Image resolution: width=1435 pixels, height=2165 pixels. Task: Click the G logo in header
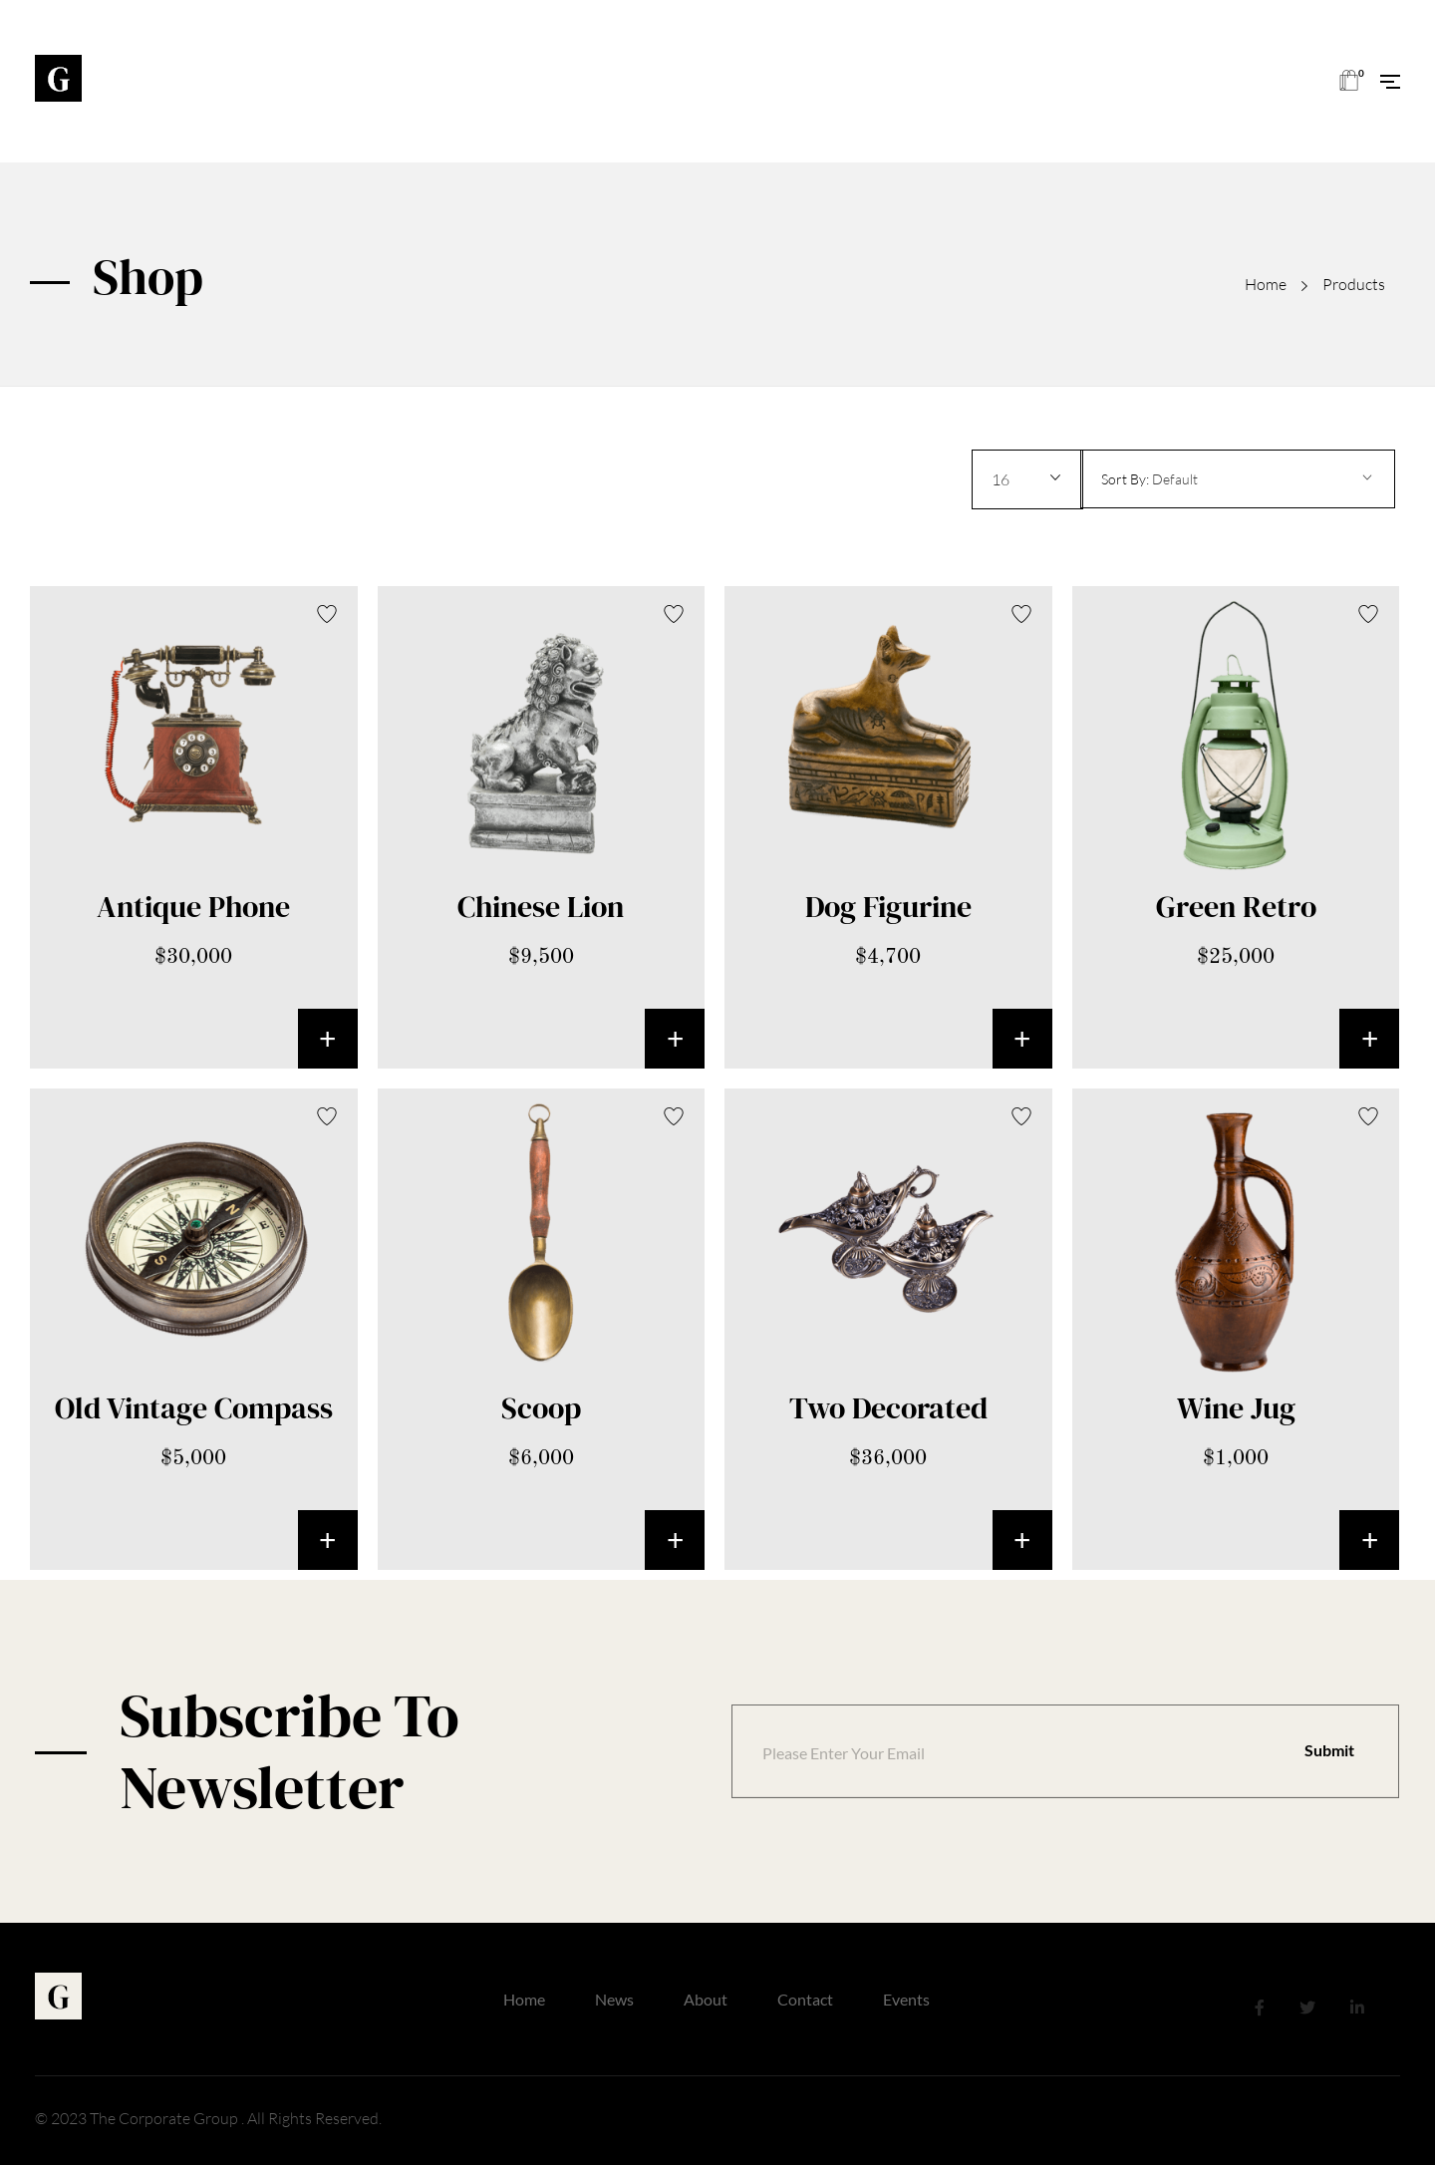58,79
